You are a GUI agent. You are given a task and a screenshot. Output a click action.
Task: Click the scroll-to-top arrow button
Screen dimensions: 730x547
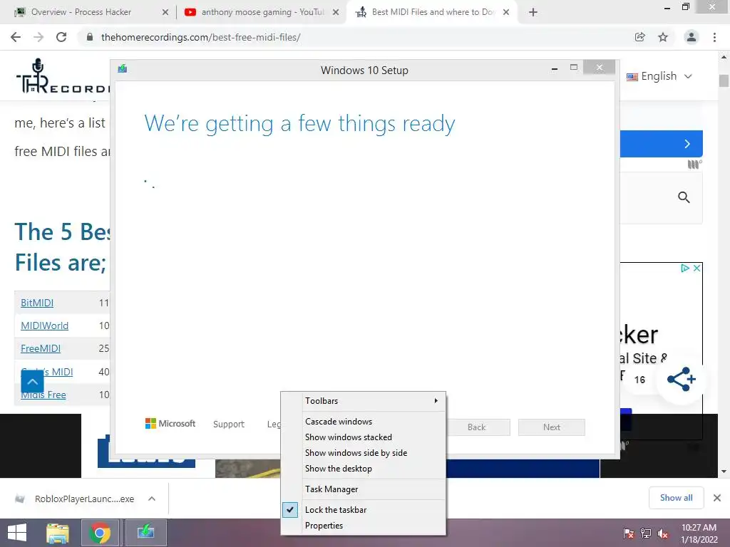tap(32, 382)
